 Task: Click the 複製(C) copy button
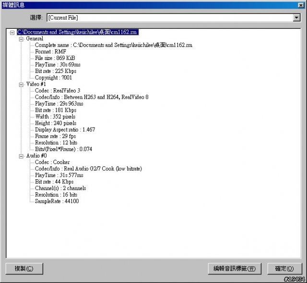[x=24, y=269]
